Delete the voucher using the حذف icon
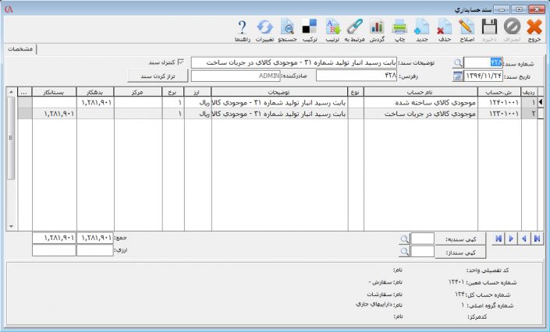This screenshot has width=550, height=332. [445, 30]
